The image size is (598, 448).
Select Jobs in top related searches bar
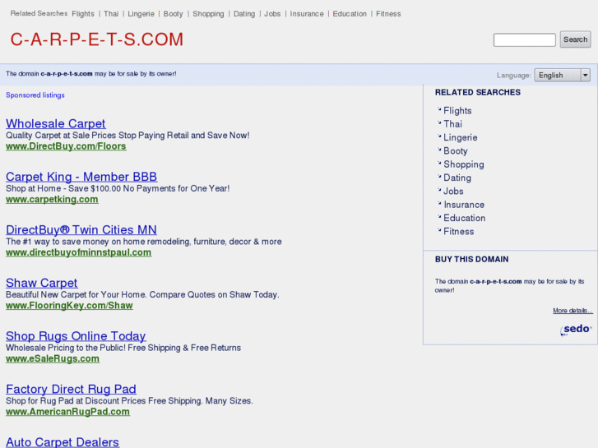[x=272, y=14]
